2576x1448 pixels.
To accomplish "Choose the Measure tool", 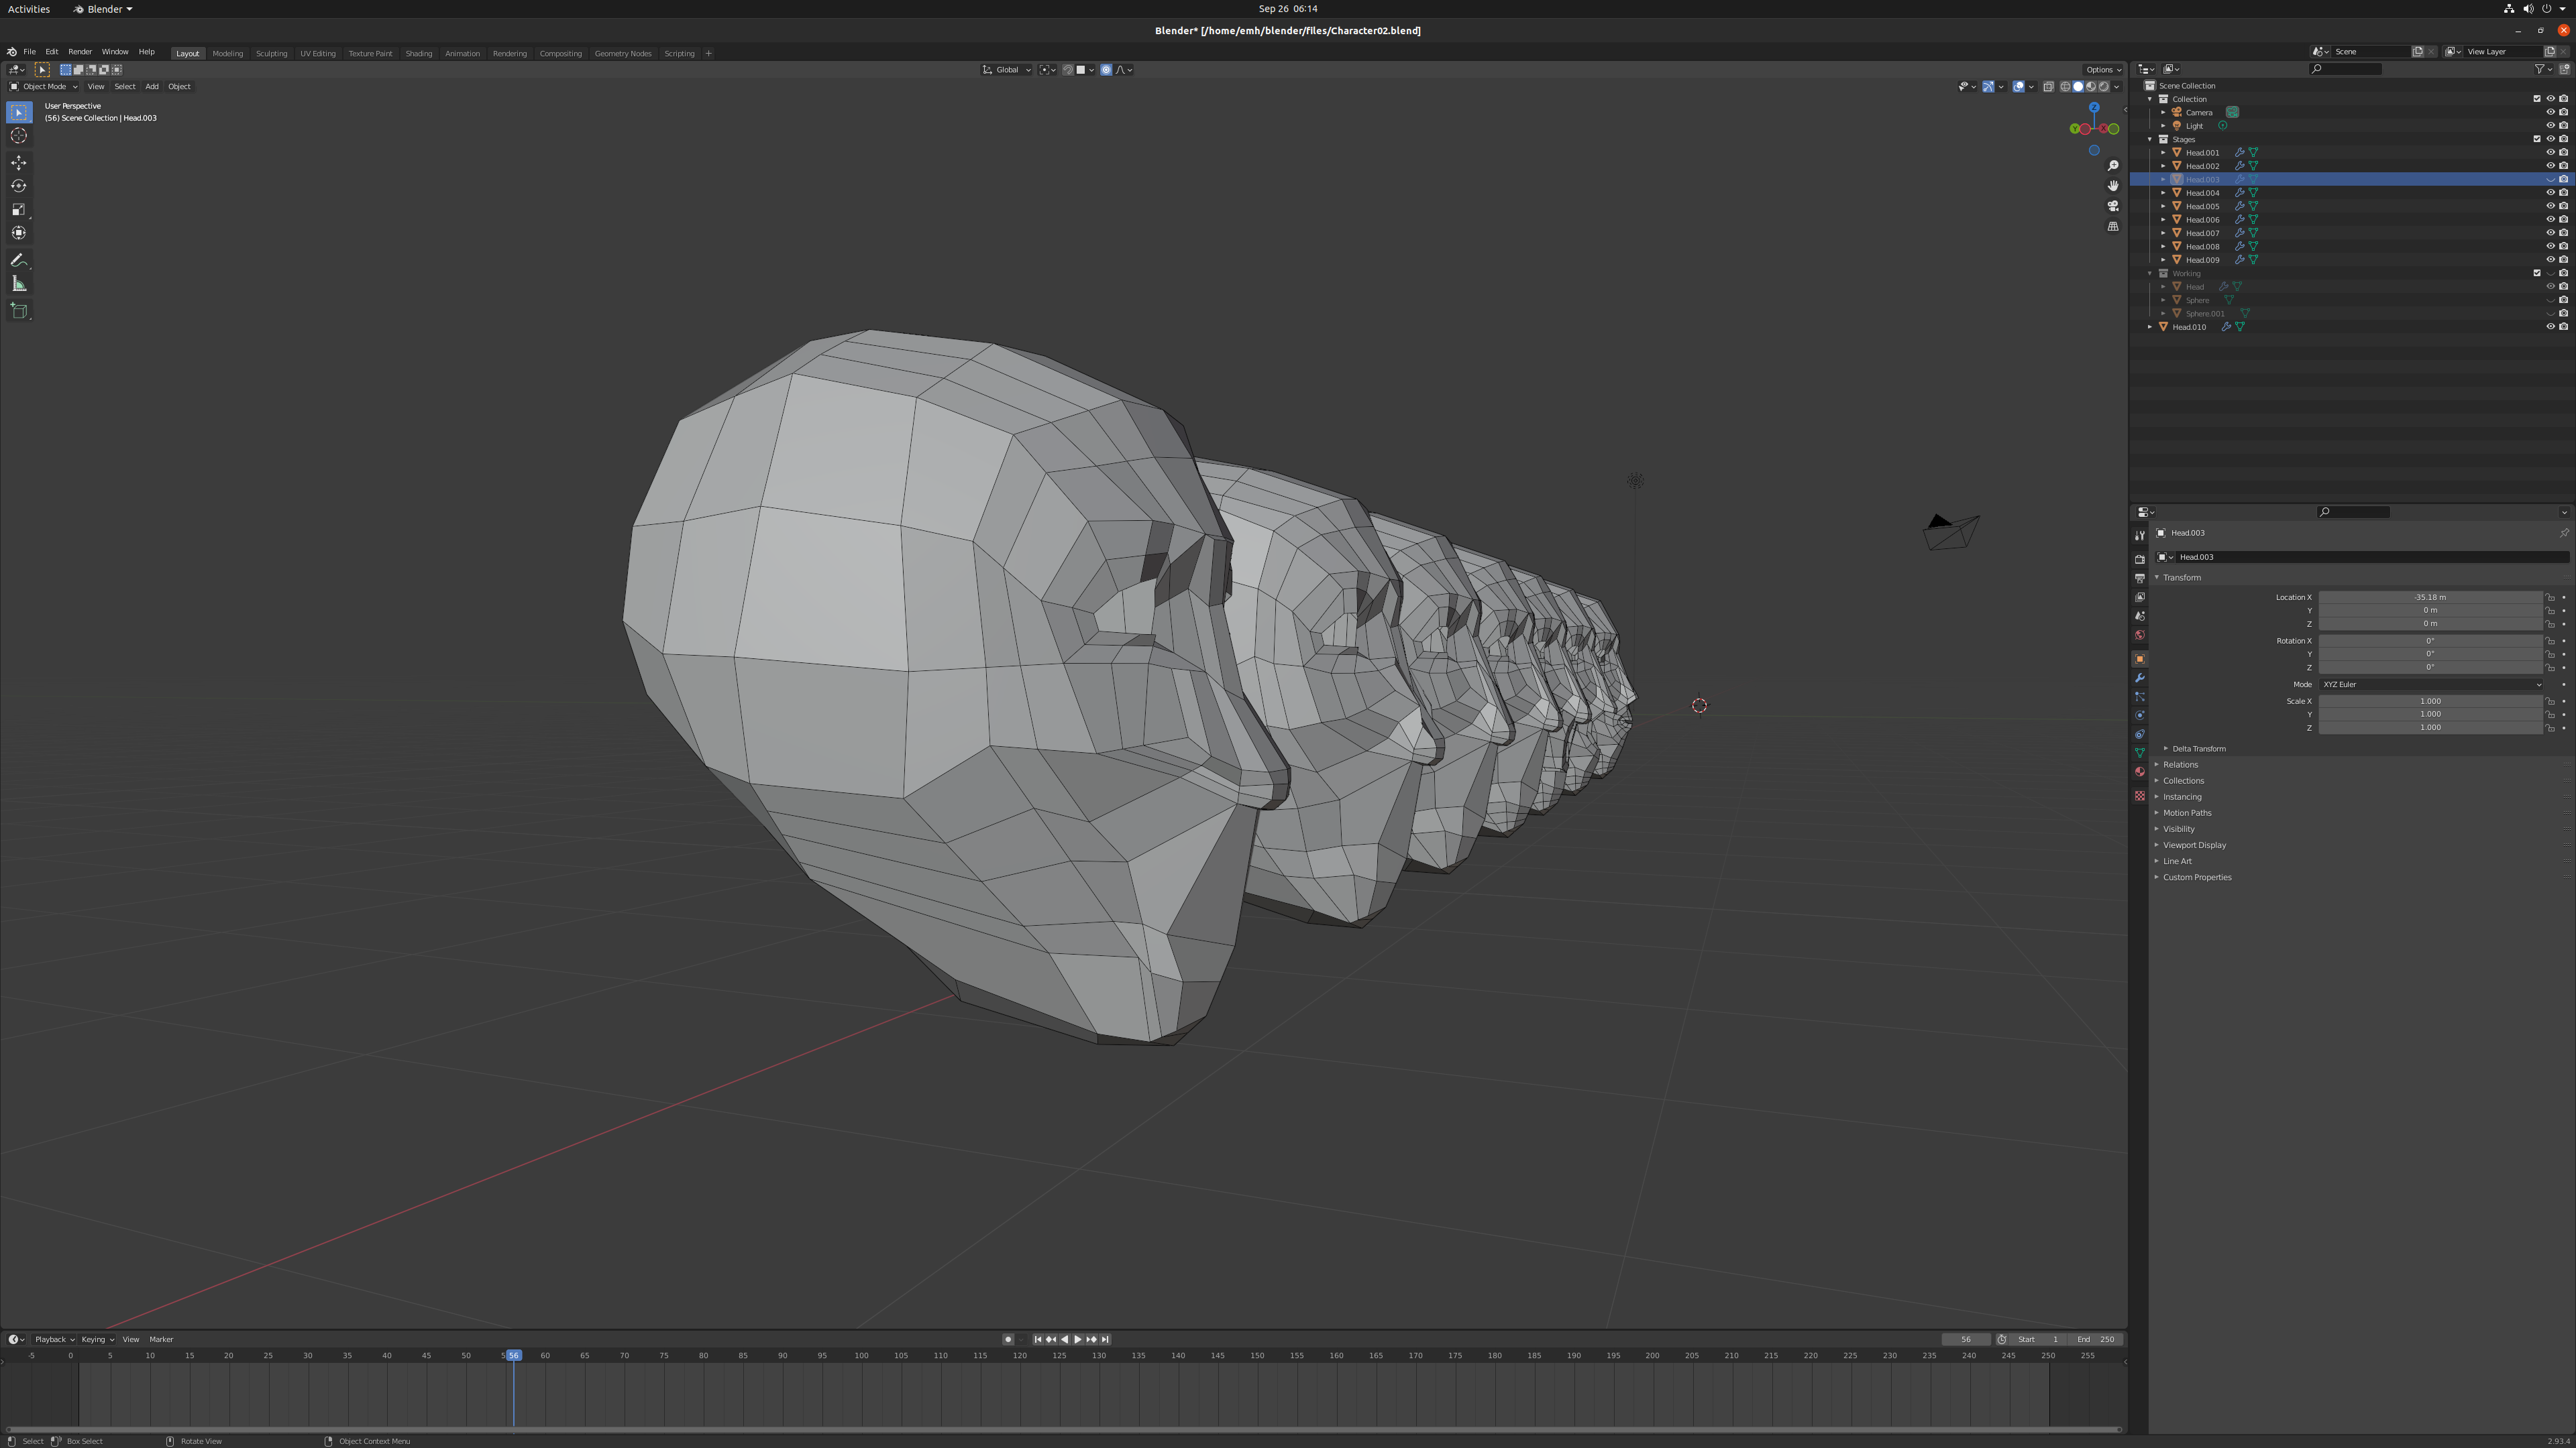I will (19, 284).
